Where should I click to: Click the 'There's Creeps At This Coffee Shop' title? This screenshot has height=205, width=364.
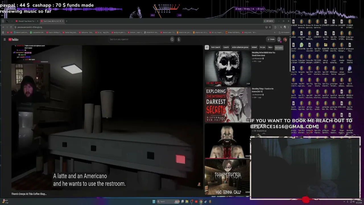(x=29, y=194)
